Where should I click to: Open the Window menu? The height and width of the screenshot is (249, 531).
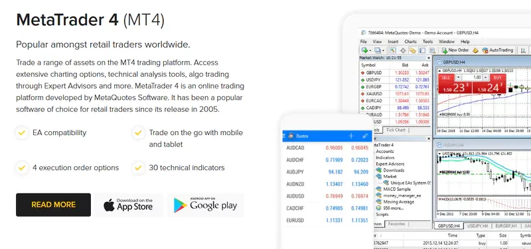446,42
